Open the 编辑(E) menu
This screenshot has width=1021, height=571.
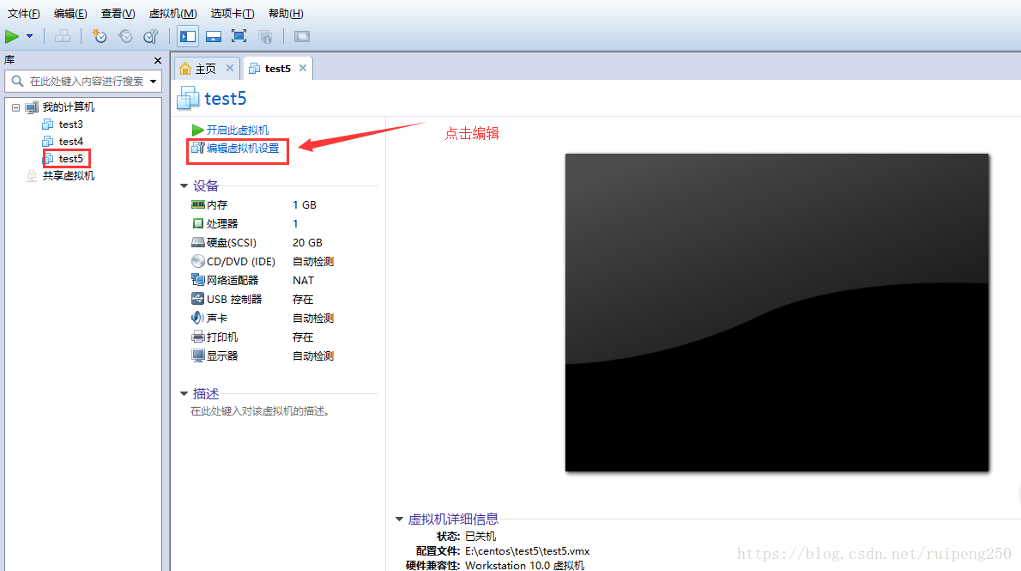pyautogui.click(x=70, y=14)
